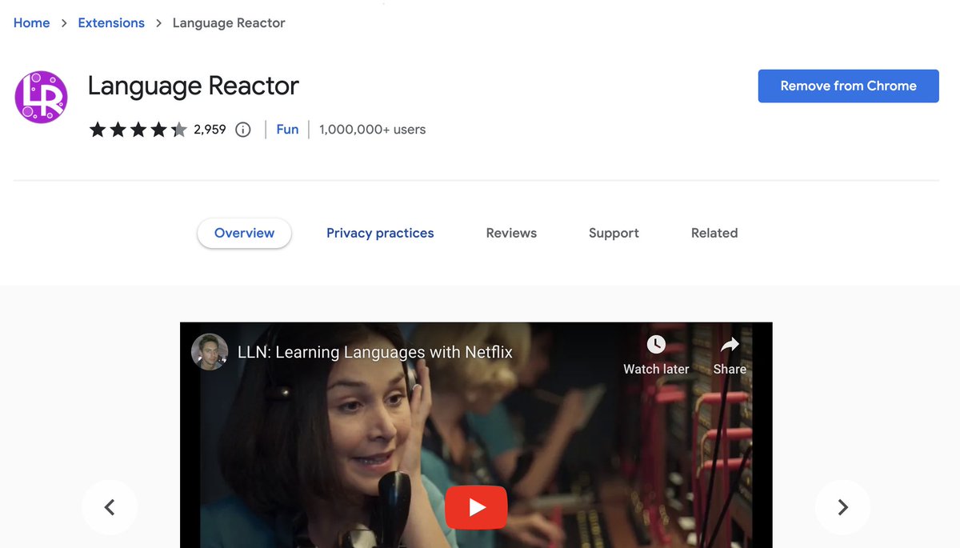Click the star rating icons
Image resolution: width=960 pixels, height=548 pixels.
click(138, 130)
